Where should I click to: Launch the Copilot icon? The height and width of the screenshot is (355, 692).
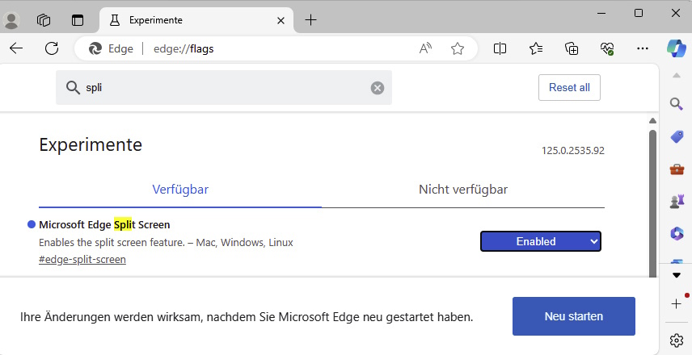(676, 48)
